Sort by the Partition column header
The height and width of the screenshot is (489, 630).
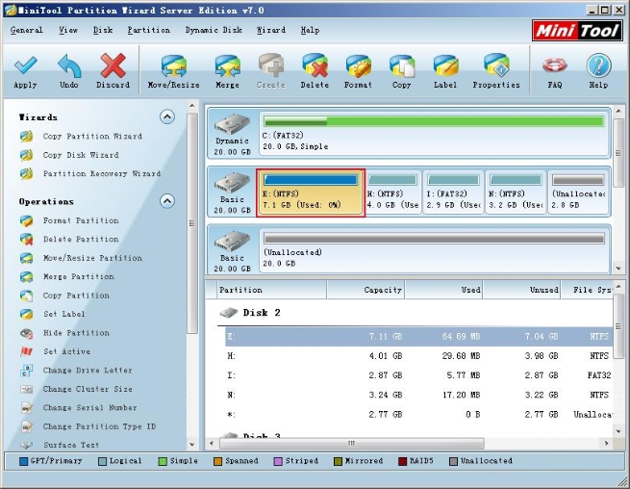coord(271,290)
